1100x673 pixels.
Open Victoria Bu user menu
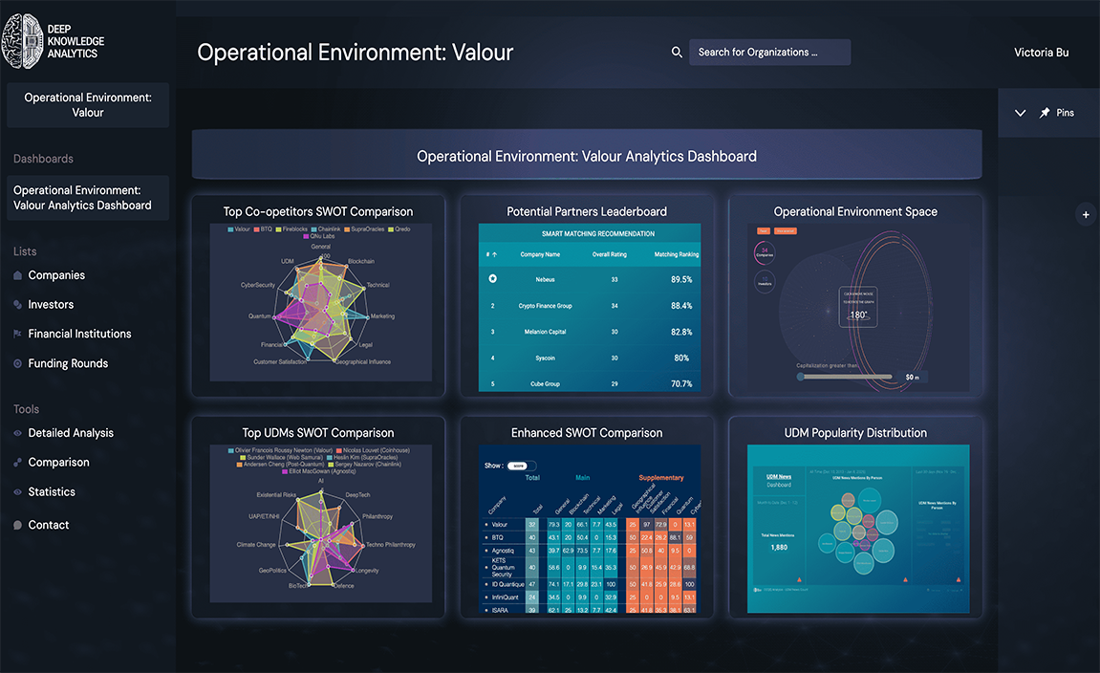[1041, 53]
